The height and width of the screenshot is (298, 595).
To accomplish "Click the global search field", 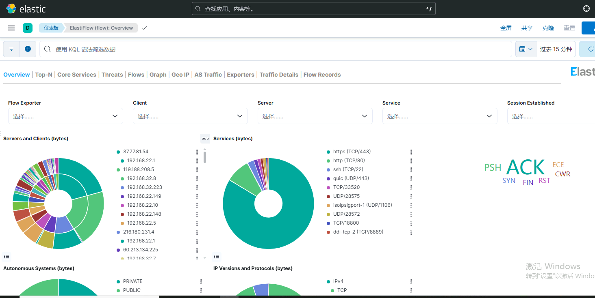I will [313, 9].
